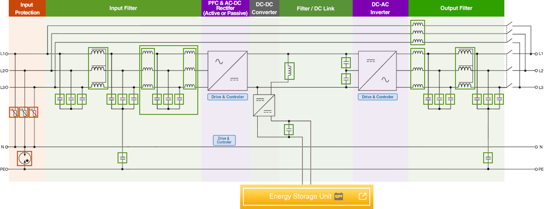Click the small DC-DC converter block
This screenshot has height=209, width=544.
pos(264,105)
